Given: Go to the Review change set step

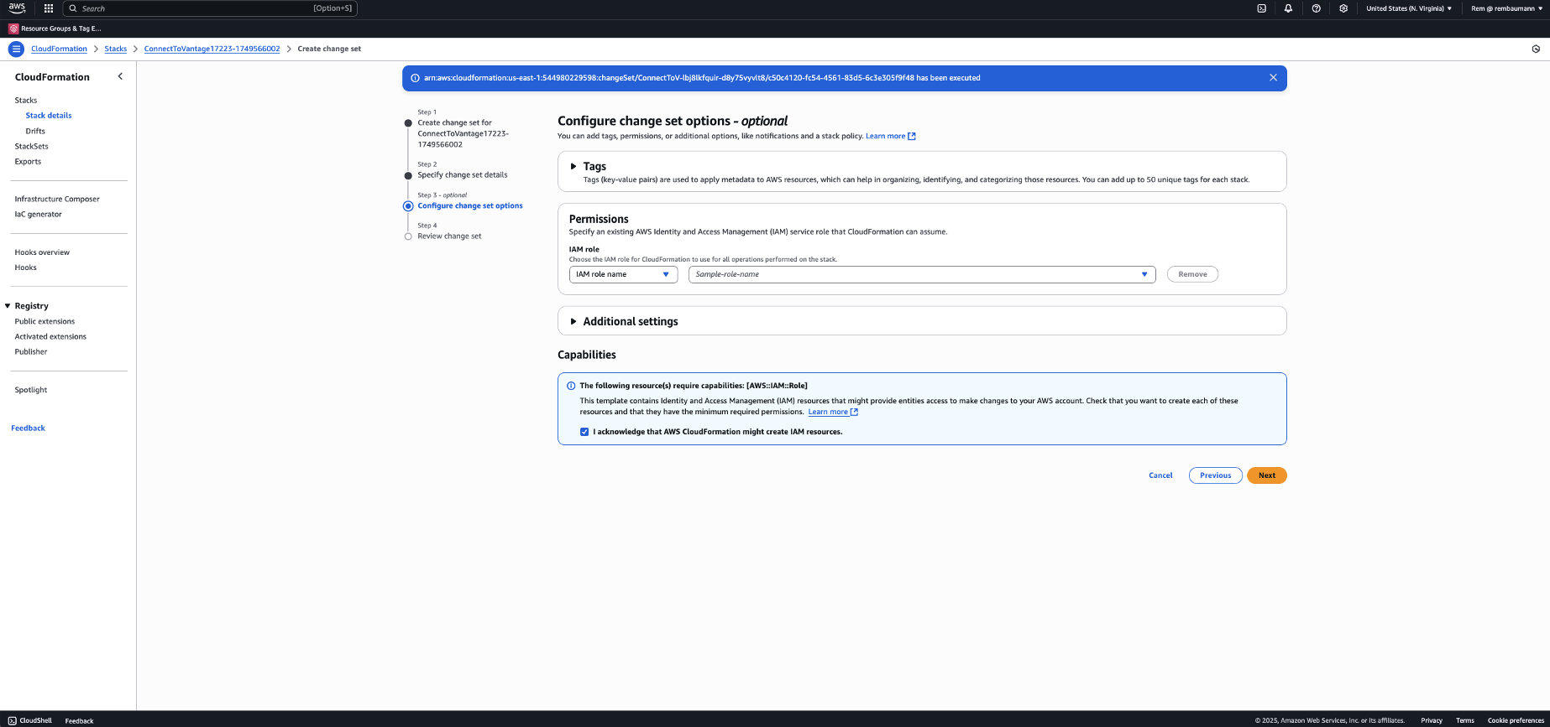Looking at the screenshot, I should [x=449, y=236].
